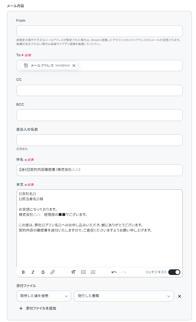Edit the 件名 subject field
This screenshot has width=196, height=322.
tap(100, 170)
